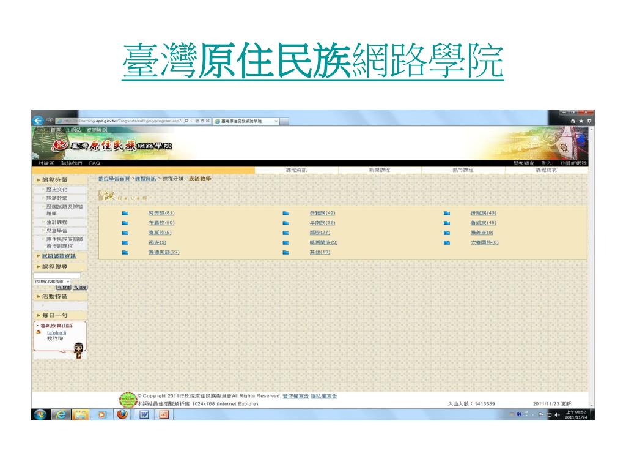Select 歷史文化 in the sidebar
The height and width of the screenshot is (470, 626).
point(57,190)
